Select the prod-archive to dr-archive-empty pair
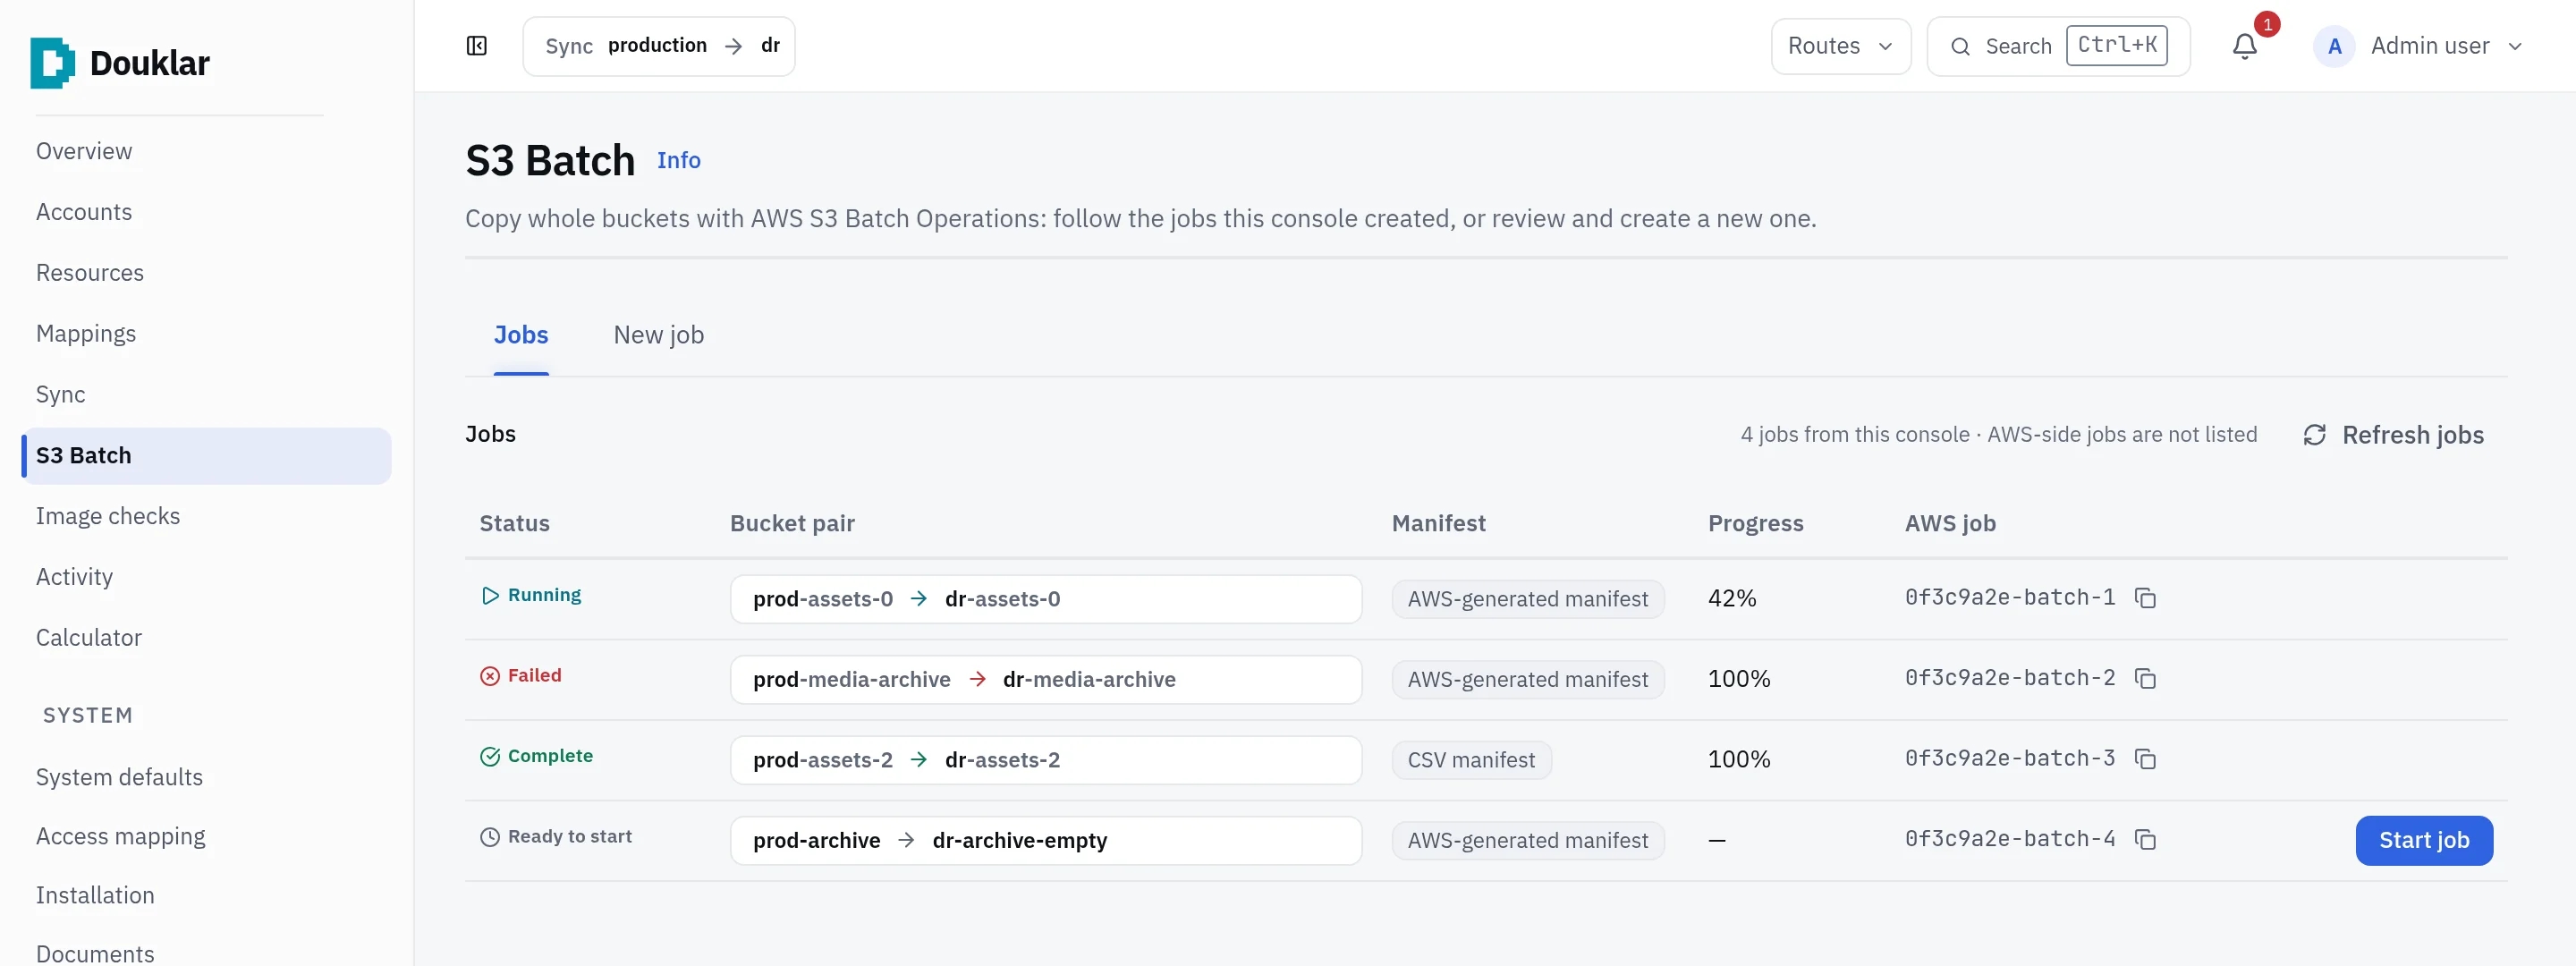 click(1045, 841)
